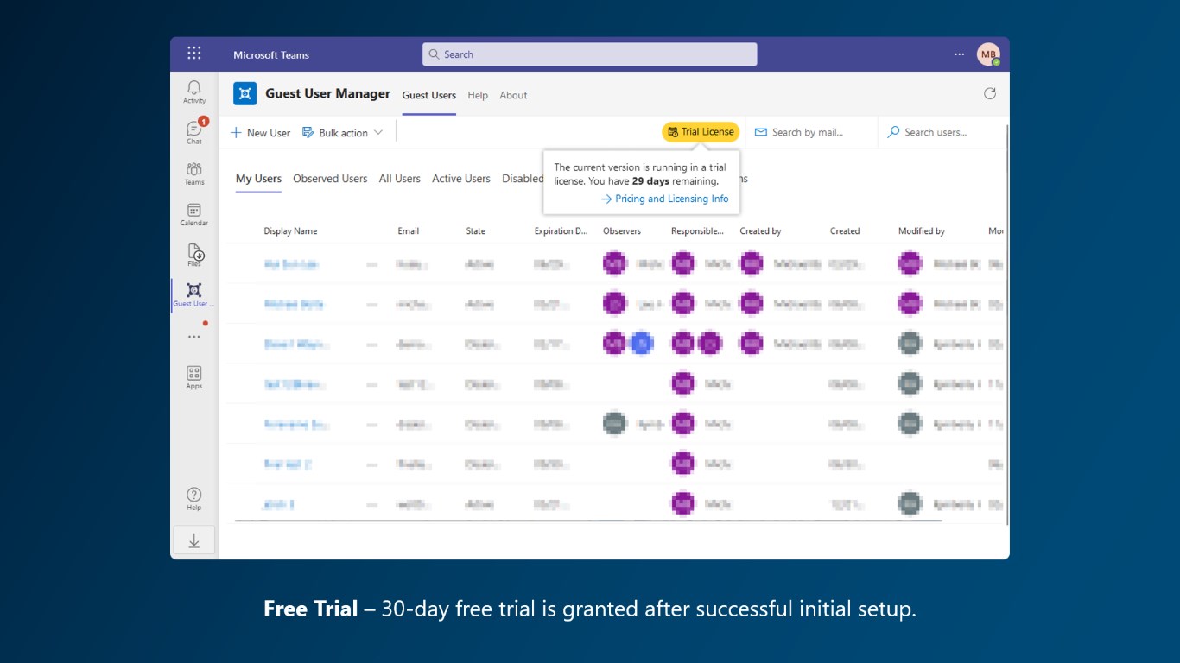Open the Apps store
The width and height of the screenshot is (1180, 663).
coord(194,377)
